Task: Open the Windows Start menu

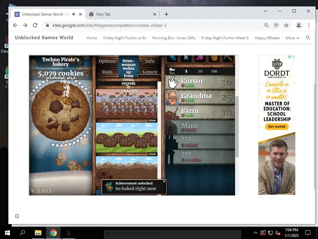Action: [7, 233]
